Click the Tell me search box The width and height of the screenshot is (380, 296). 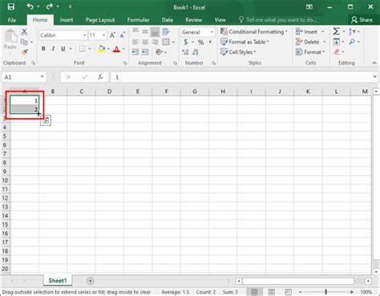(x=277, y=20)
